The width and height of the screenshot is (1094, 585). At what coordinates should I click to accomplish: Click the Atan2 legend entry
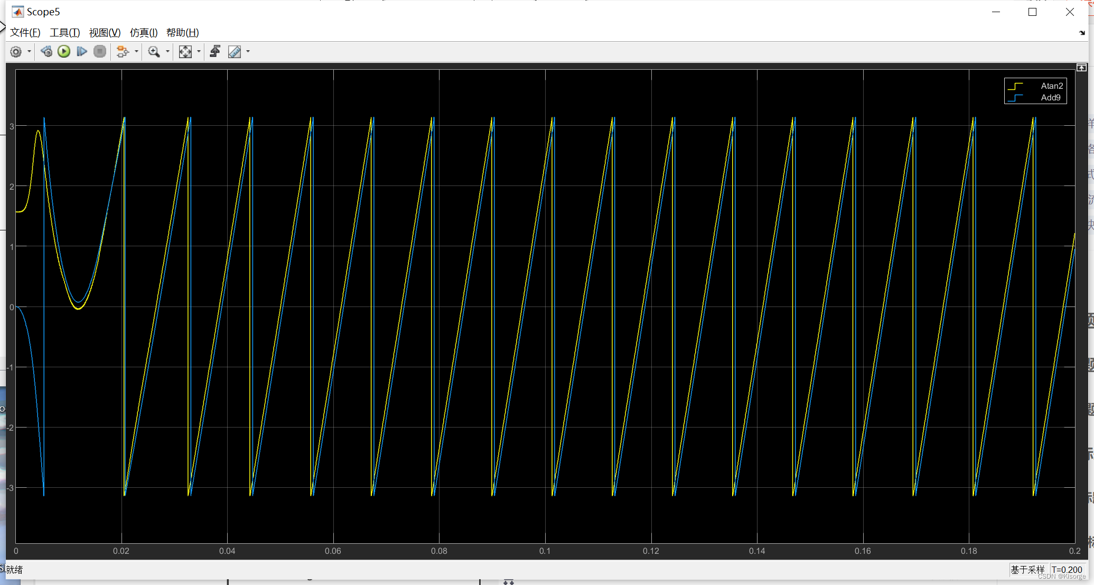coord(1052,86)
